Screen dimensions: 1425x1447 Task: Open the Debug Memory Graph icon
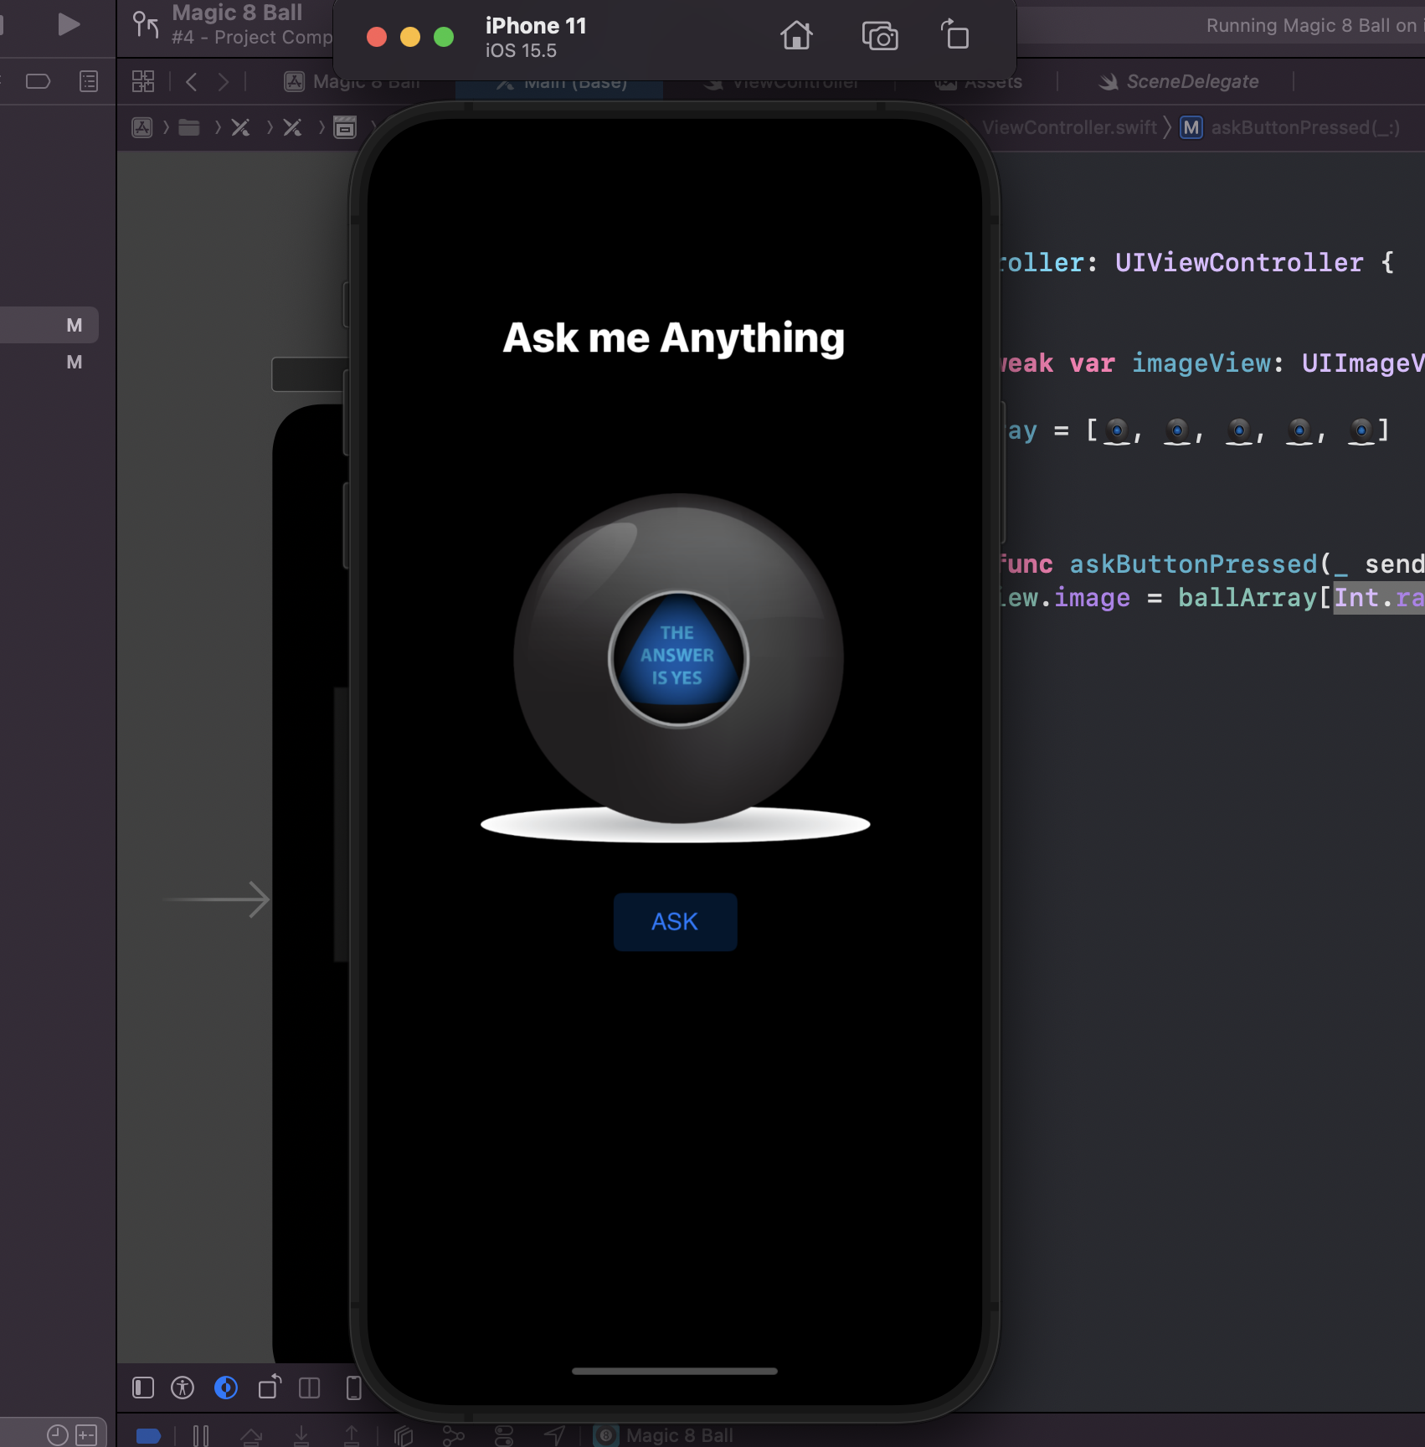coord(453,1436)
